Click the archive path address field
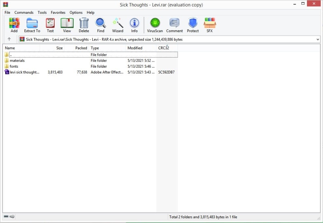323x223 pixels. pyautogui.click(x=169, y=39)
